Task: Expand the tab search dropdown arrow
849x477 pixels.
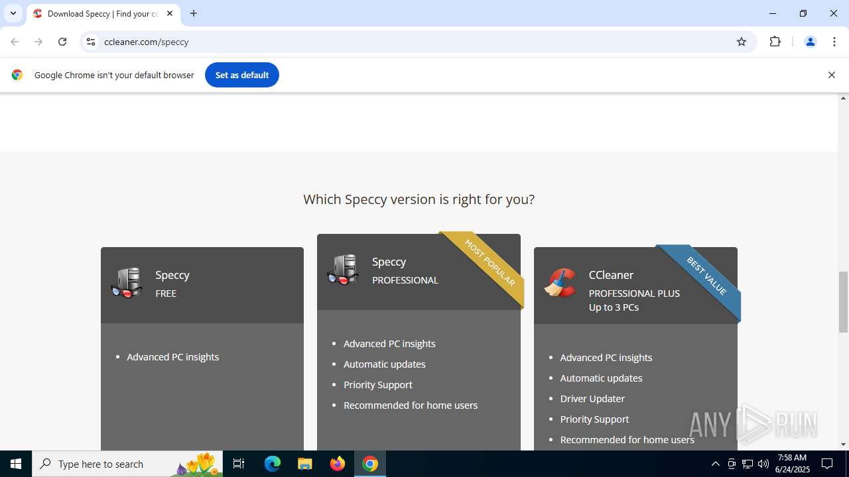Action: (13, 13)
